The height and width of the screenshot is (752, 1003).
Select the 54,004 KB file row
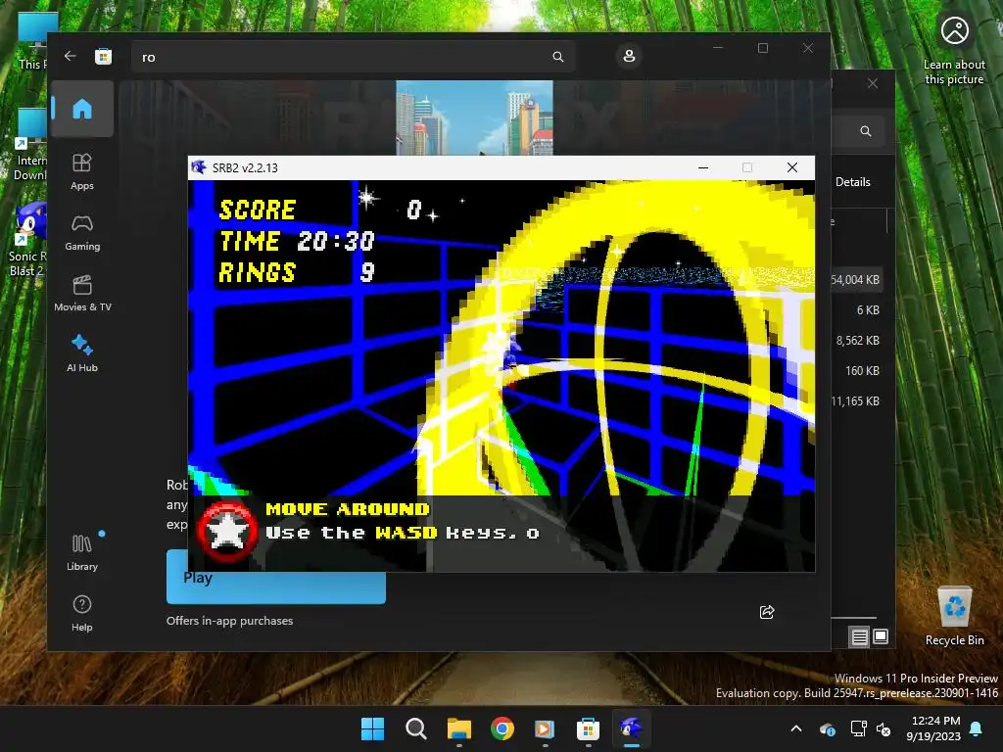coord(856,279)
